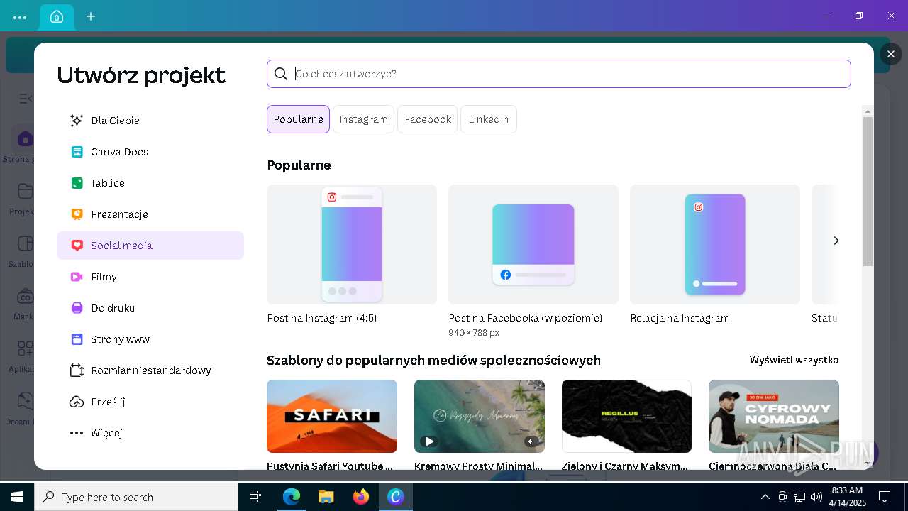The height and width of the screenshot is (511, 908).
Task: Open the Dla Ciebie category
Action: tap(150, 121)
